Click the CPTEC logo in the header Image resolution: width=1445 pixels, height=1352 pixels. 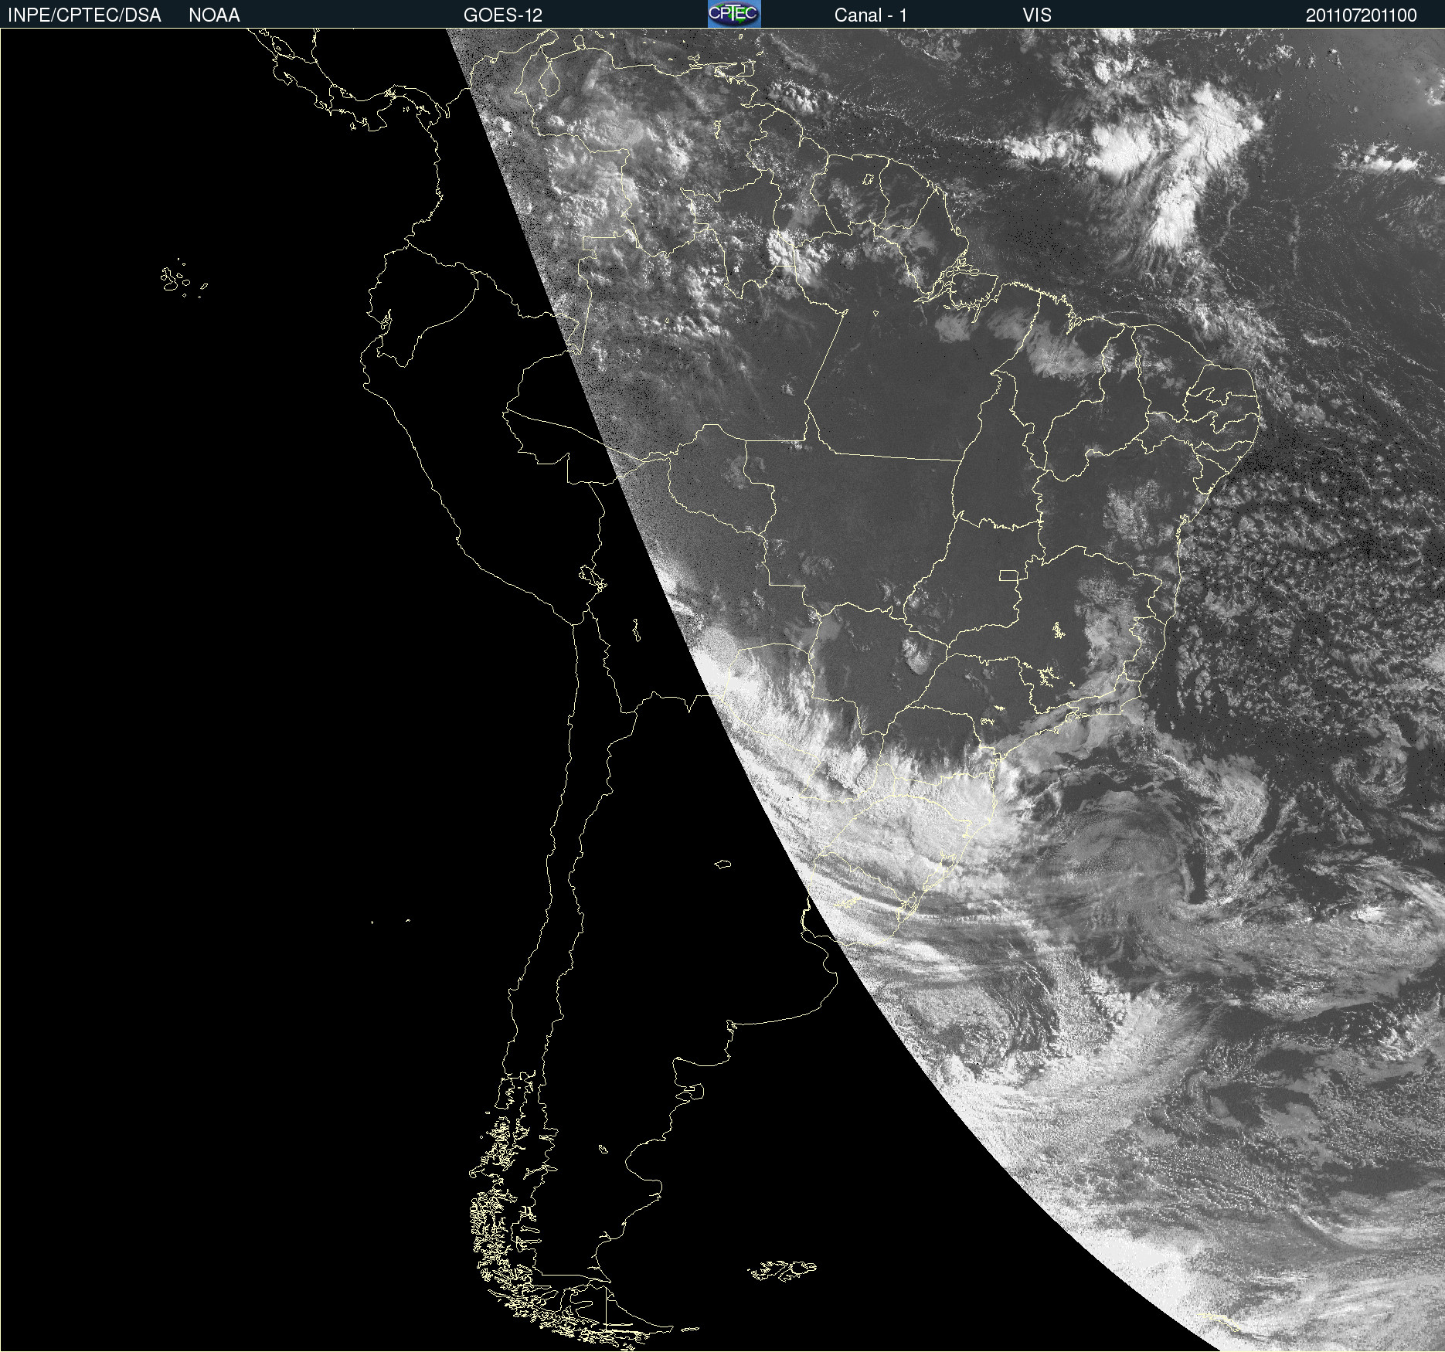point(734,14)
